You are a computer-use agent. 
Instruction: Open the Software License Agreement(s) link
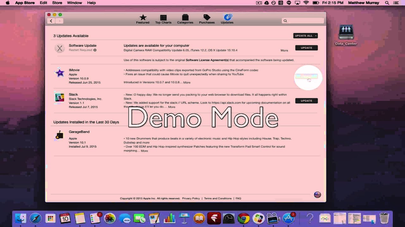pos(207,60)
